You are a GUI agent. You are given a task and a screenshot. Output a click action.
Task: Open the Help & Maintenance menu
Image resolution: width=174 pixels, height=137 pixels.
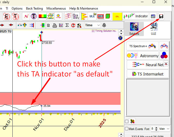[x=84, y=8]
